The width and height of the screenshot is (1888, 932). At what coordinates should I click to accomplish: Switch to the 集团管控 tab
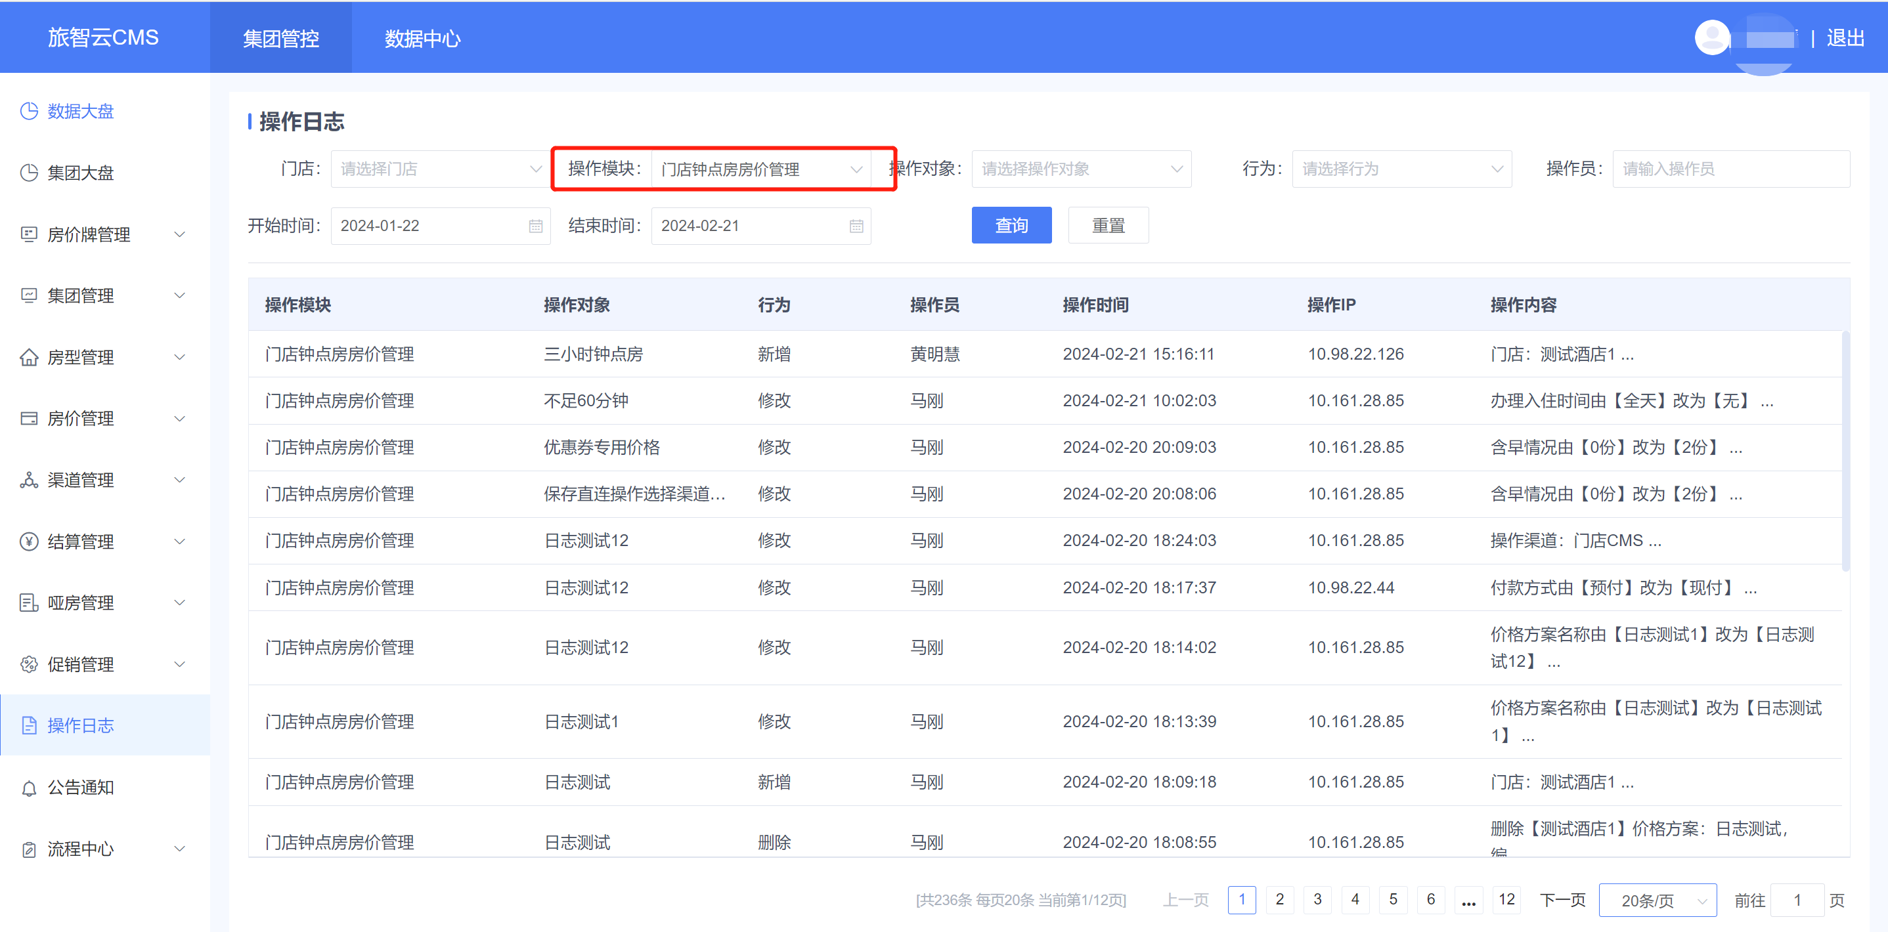pyautogui.click(x=280, y=37)
